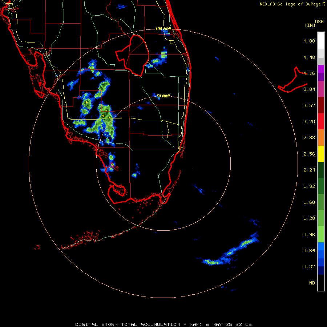Click the 3.84 legend value
Viewport: 327px width, 327px height.
(x=309, y=89)
